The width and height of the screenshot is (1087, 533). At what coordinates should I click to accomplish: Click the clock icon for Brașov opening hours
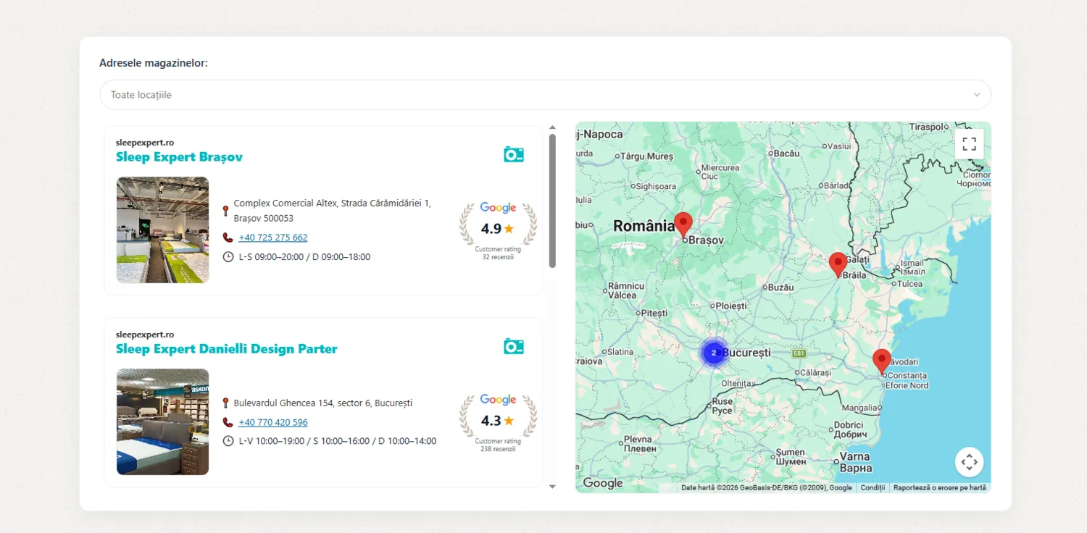[228, 257]
